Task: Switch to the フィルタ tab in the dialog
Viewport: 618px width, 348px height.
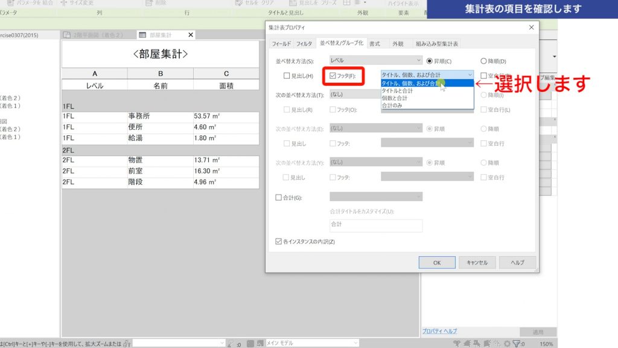Action: tap(305, 42)
